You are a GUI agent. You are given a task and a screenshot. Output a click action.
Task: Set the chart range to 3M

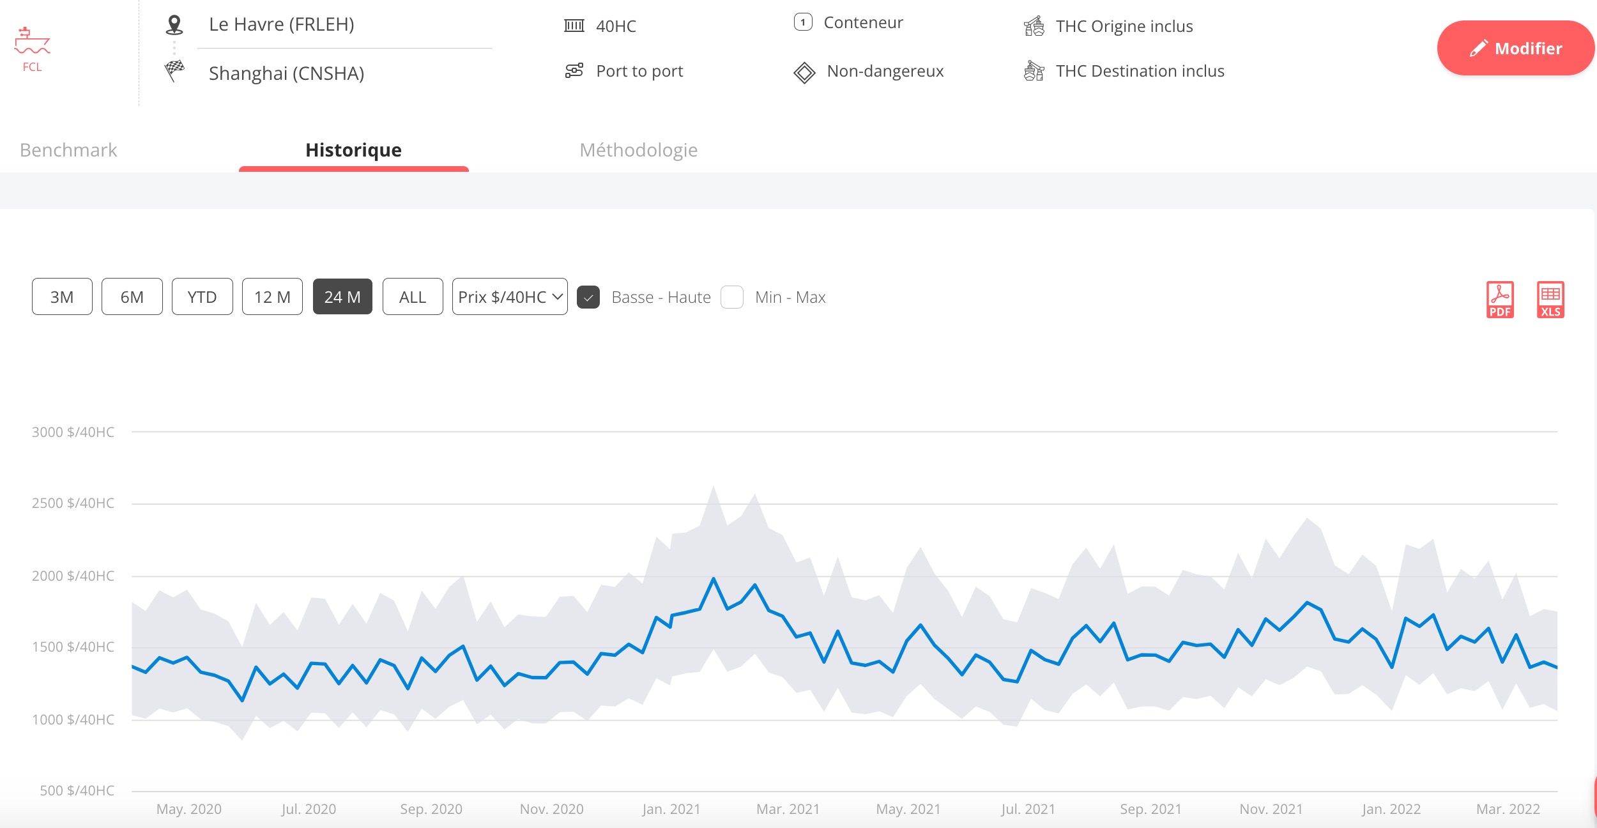pos(62,296)
